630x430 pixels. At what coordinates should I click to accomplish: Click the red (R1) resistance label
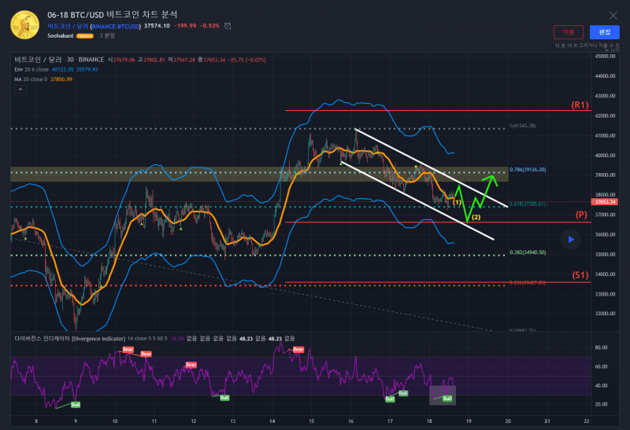pyautogui.click(x=580, y=105)
